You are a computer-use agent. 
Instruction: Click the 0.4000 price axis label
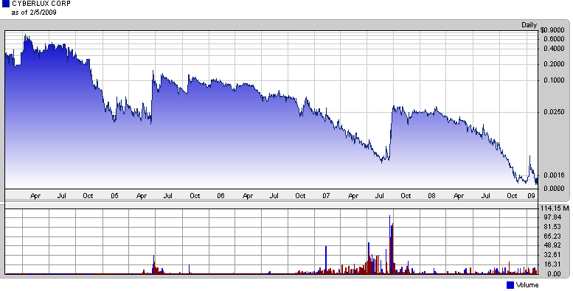554,49
